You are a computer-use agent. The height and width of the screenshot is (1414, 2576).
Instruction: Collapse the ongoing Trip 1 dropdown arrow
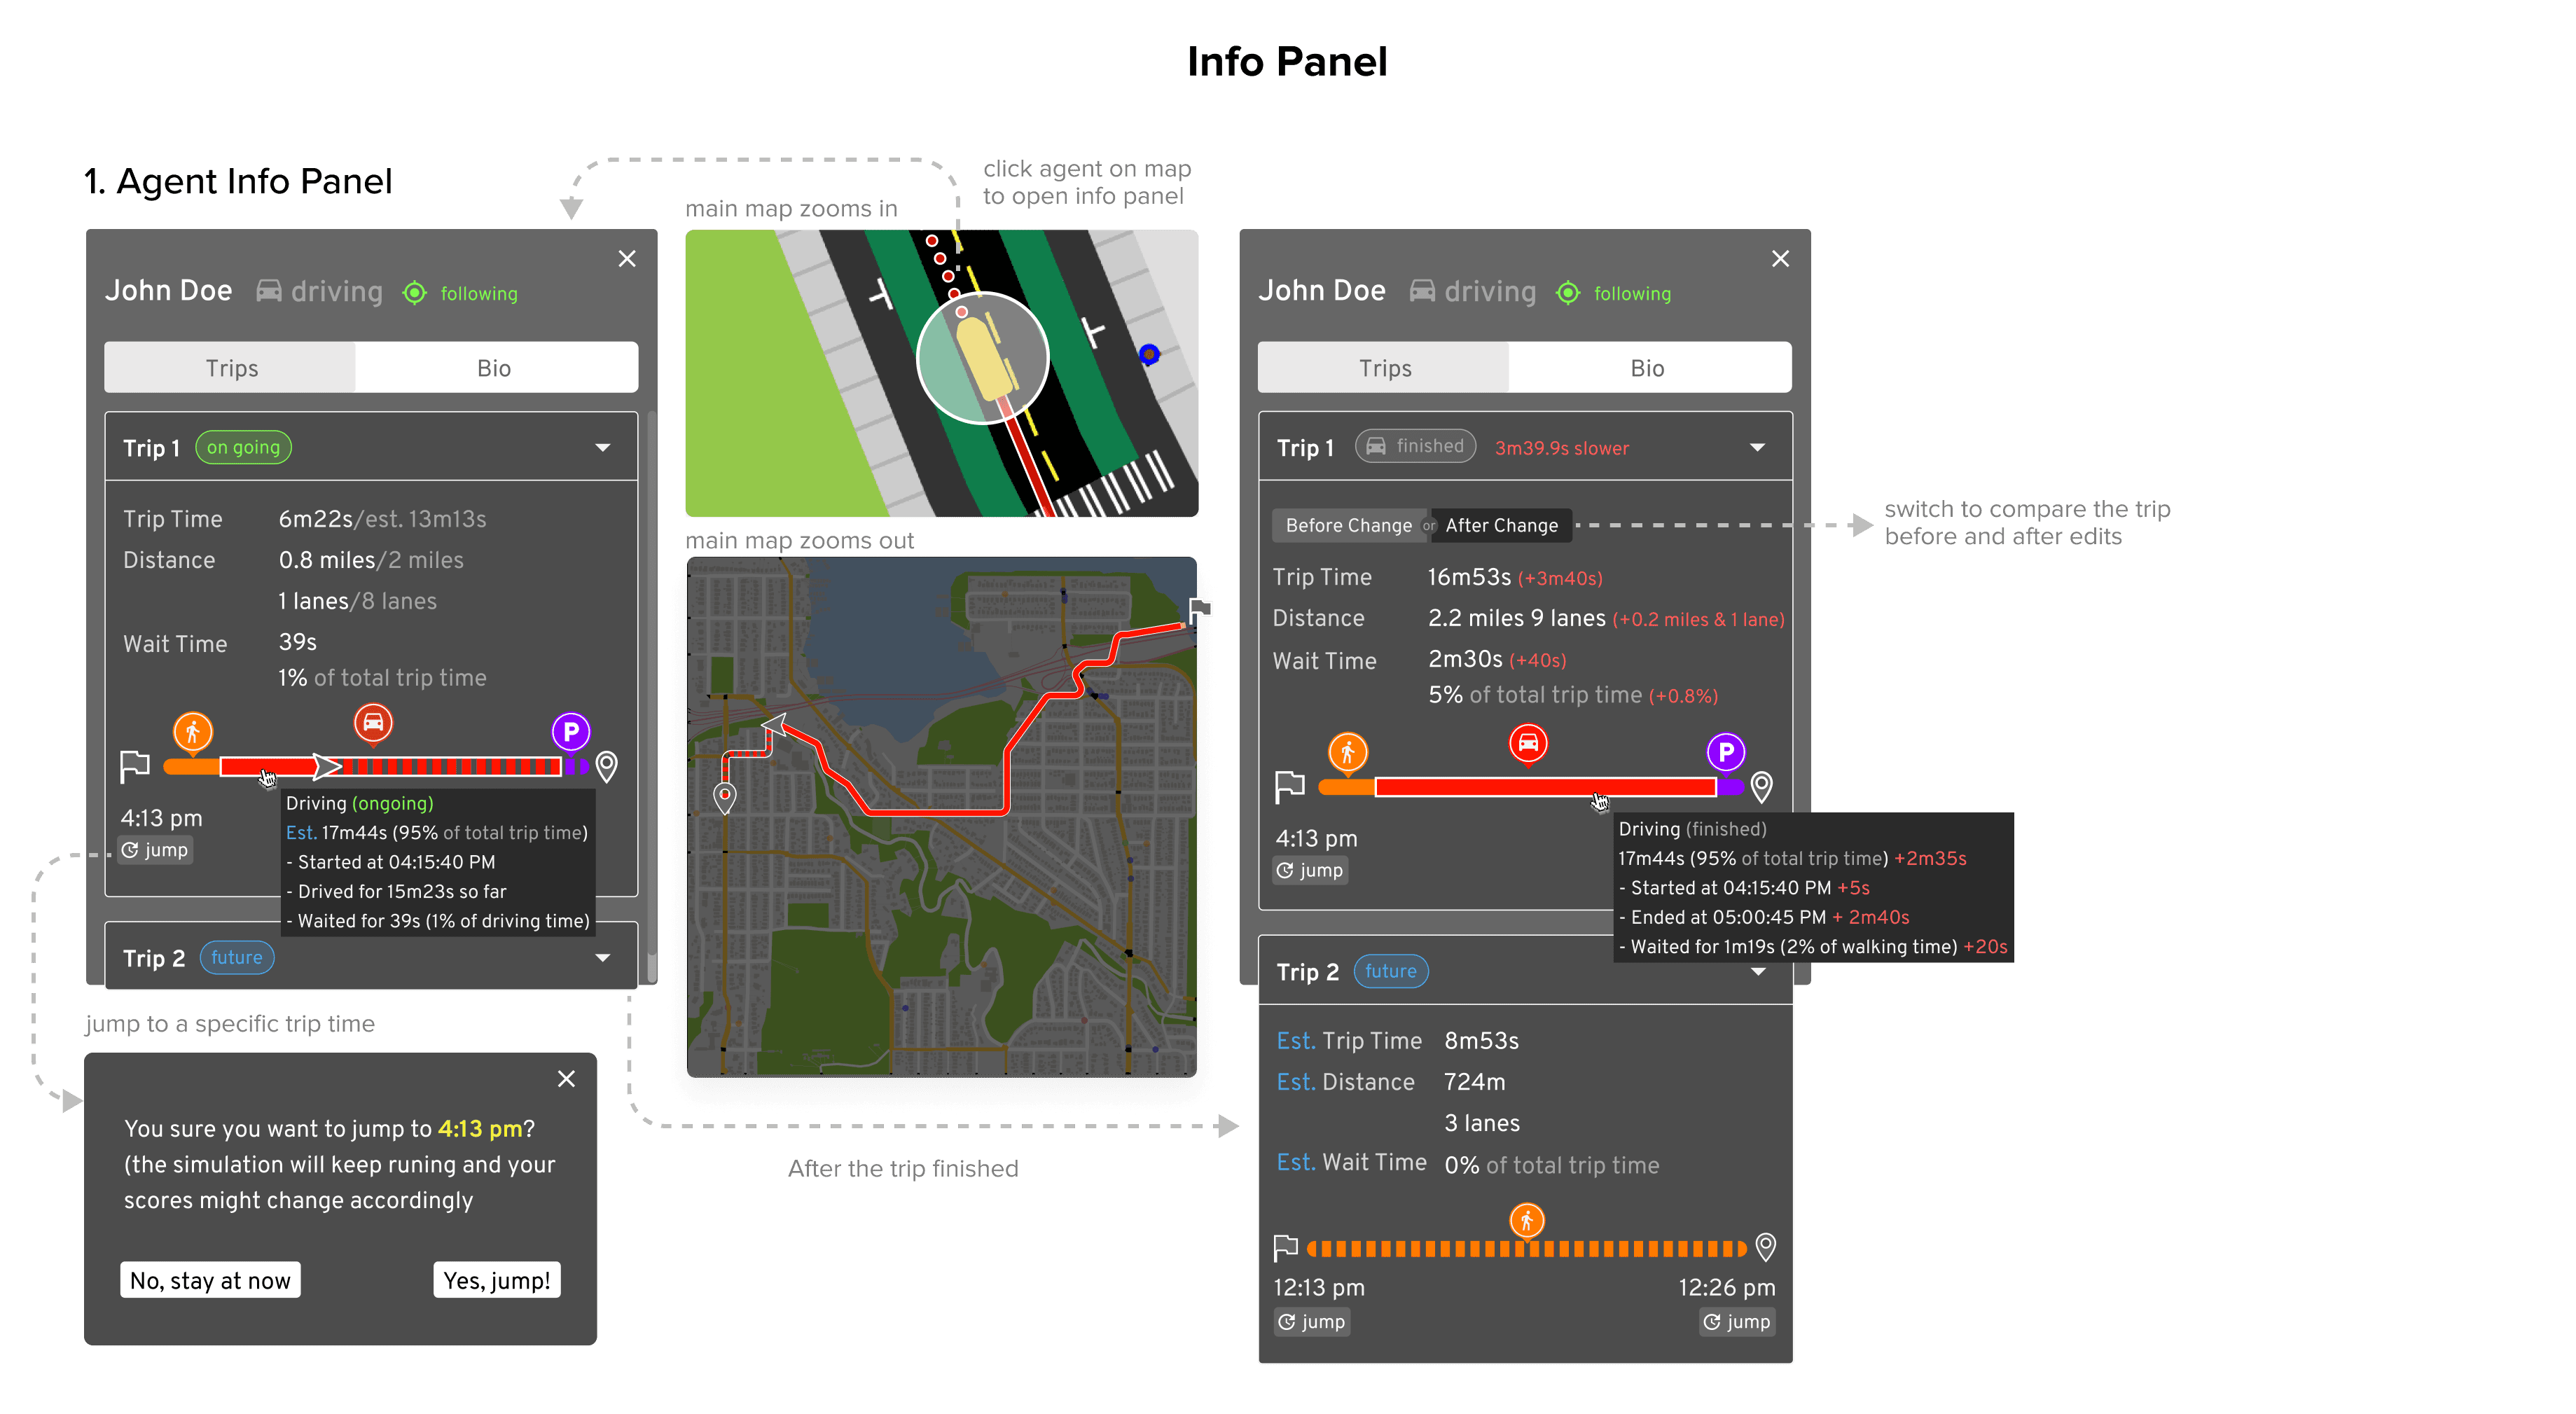tap(603, 447)
